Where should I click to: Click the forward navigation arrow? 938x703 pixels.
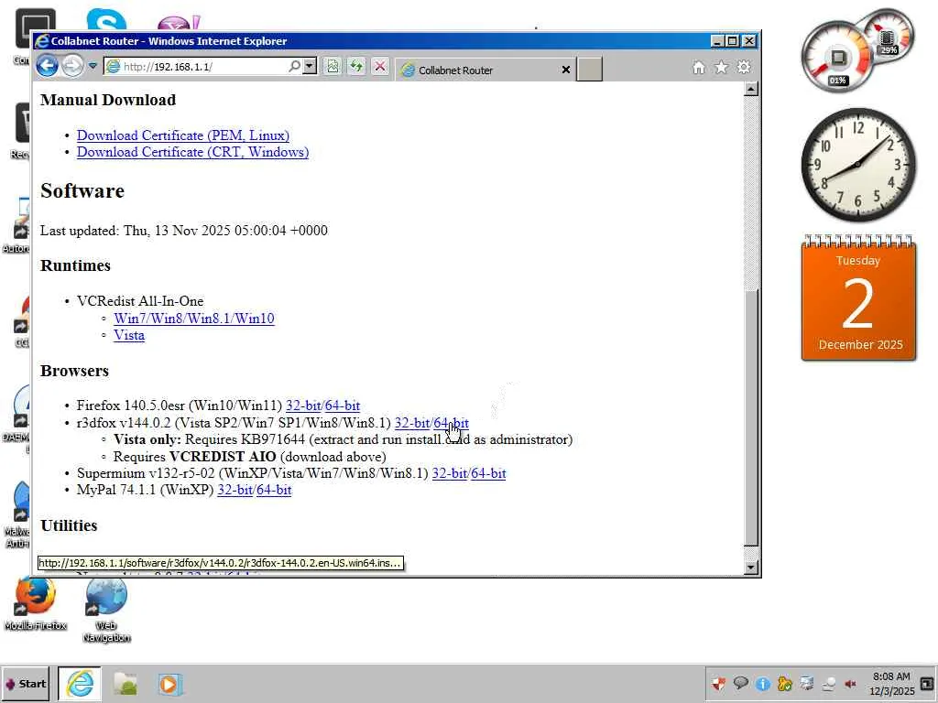[x=73, y=65]
